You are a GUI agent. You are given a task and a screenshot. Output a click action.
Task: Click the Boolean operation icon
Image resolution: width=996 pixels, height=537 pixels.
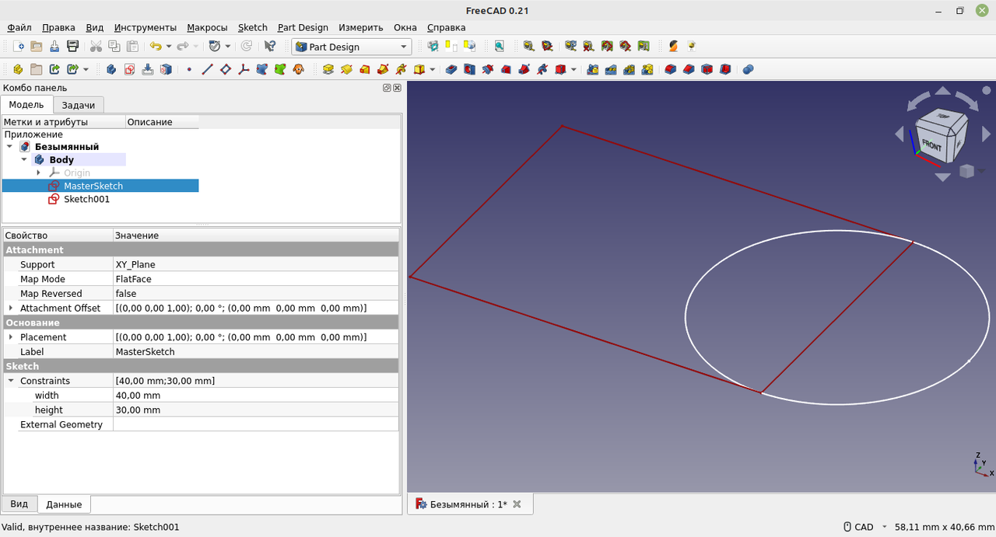pyautogui.click(x=748, y=69)
